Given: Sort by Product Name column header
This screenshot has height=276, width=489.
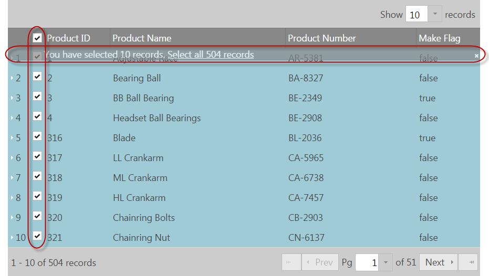Looking at the screenshot, I should pyautogui.click(x=142, y=38).
